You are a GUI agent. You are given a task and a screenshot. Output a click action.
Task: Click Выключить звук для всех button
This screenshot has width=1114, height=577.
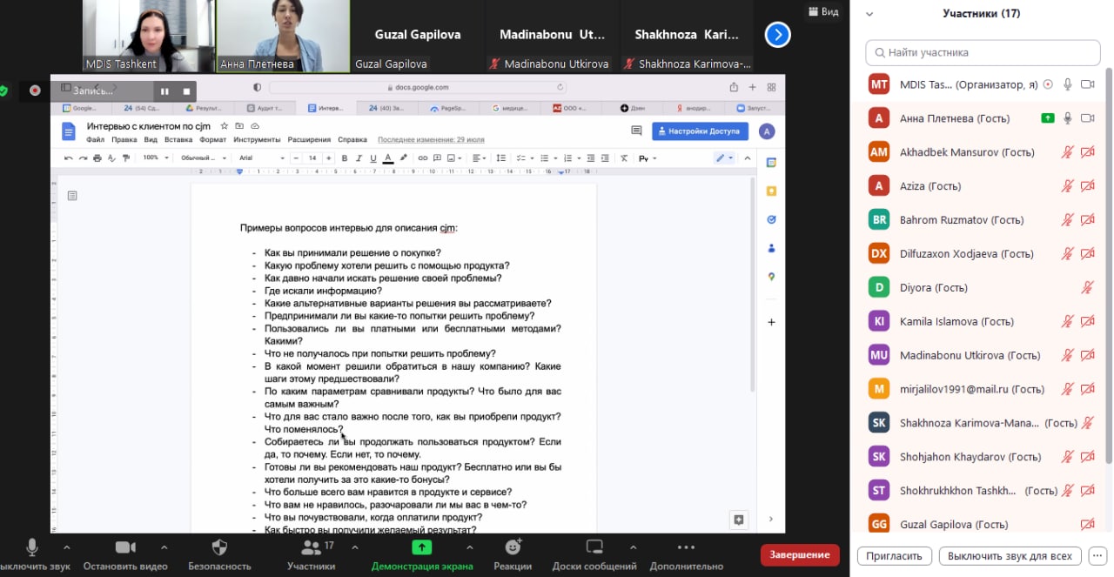point(1010,556)
